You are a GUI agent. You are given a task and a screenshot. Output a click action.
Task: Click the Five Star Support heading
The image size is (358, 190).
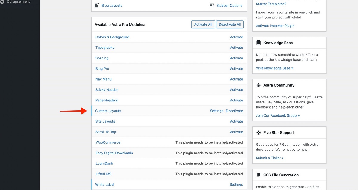279,133
